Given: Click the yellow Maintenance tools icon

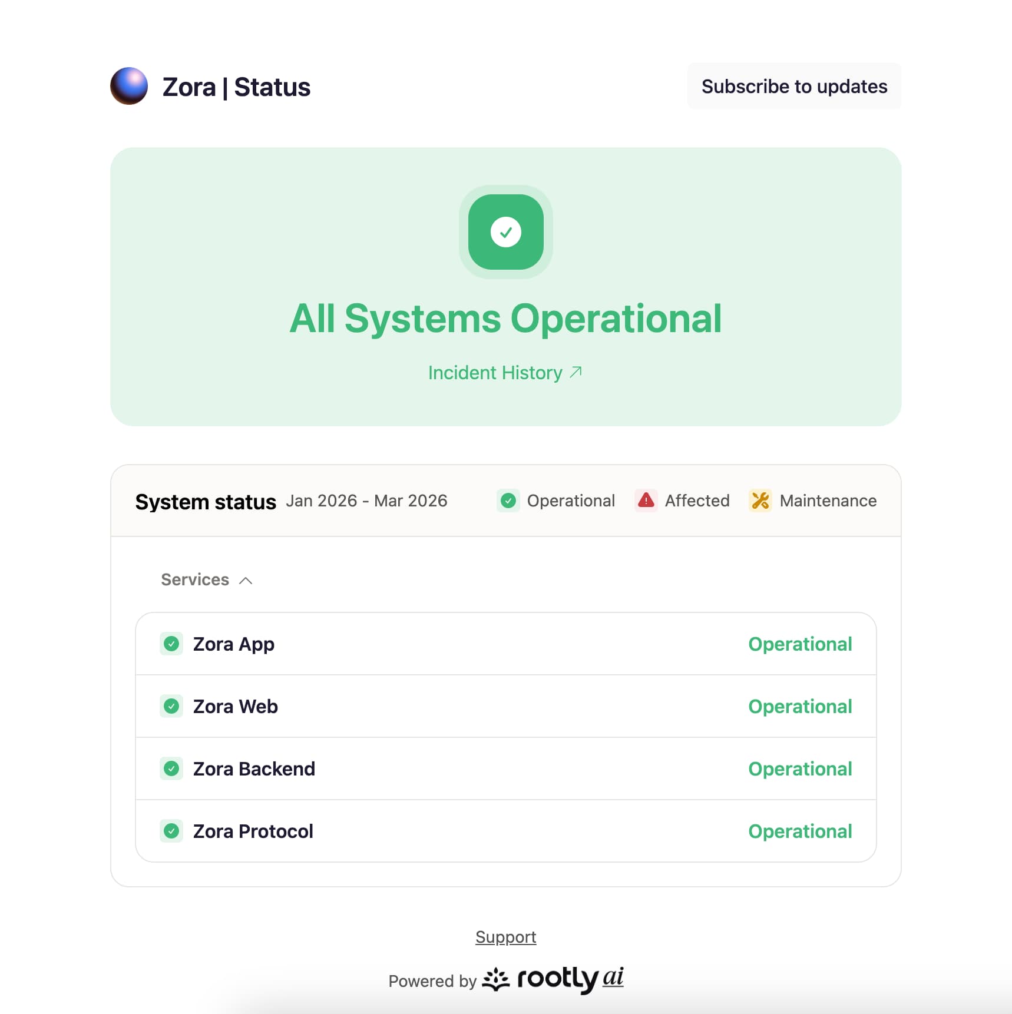Looking at the screenshot, I should coord(760,501).
